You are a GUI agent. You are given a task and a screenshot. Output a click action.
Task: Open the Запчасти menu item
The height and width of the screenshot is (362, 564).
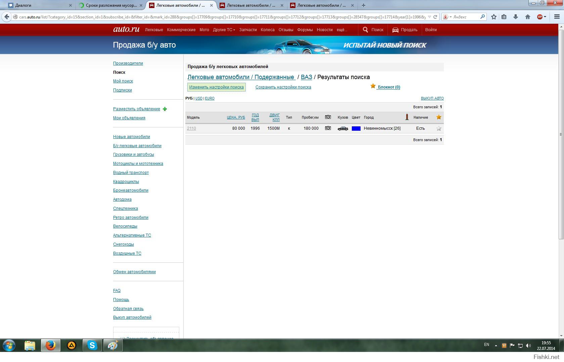[x=248, y=30]
